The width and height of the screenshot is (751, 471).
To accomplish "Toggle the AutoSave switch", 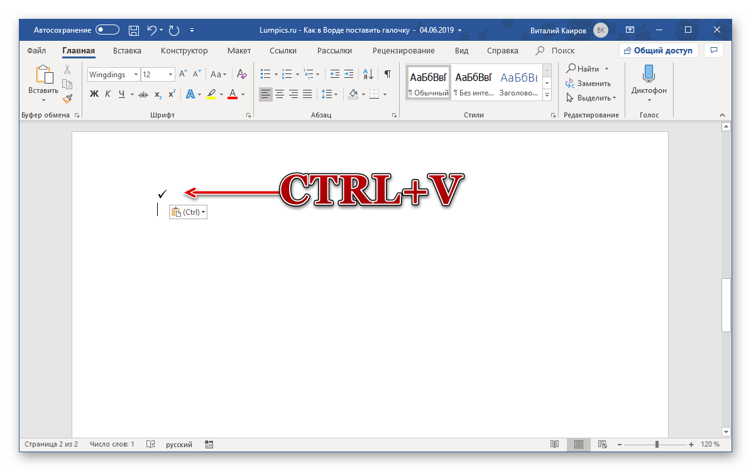I will [107, 30].
